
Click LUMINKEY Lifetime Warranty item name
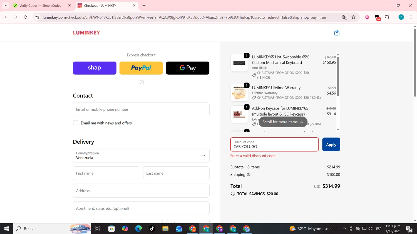tap(276, 88)
